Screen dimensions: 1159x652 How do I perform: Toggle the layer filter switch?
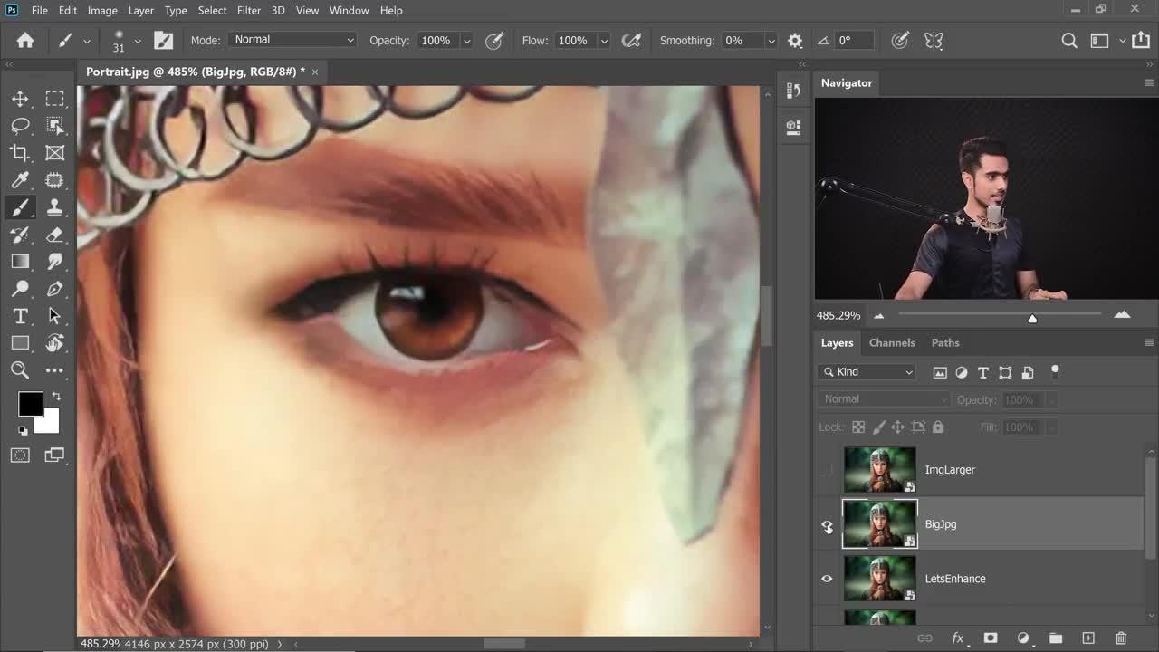pos(1055,371)
